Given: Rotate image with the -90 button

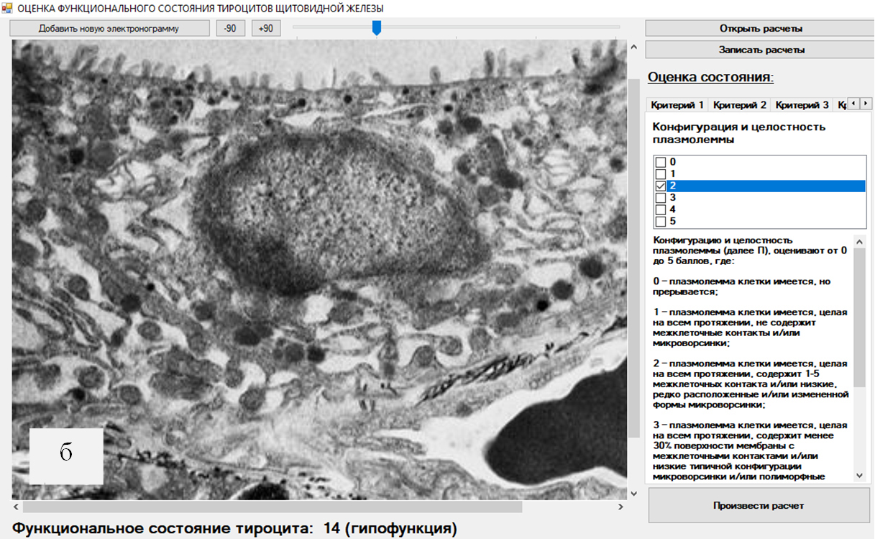Looking at the screenshot, I should coord(231,29).
